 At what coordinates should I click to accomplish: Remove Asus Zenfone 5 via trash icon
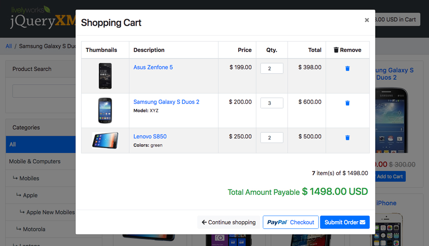click(347, 68)
